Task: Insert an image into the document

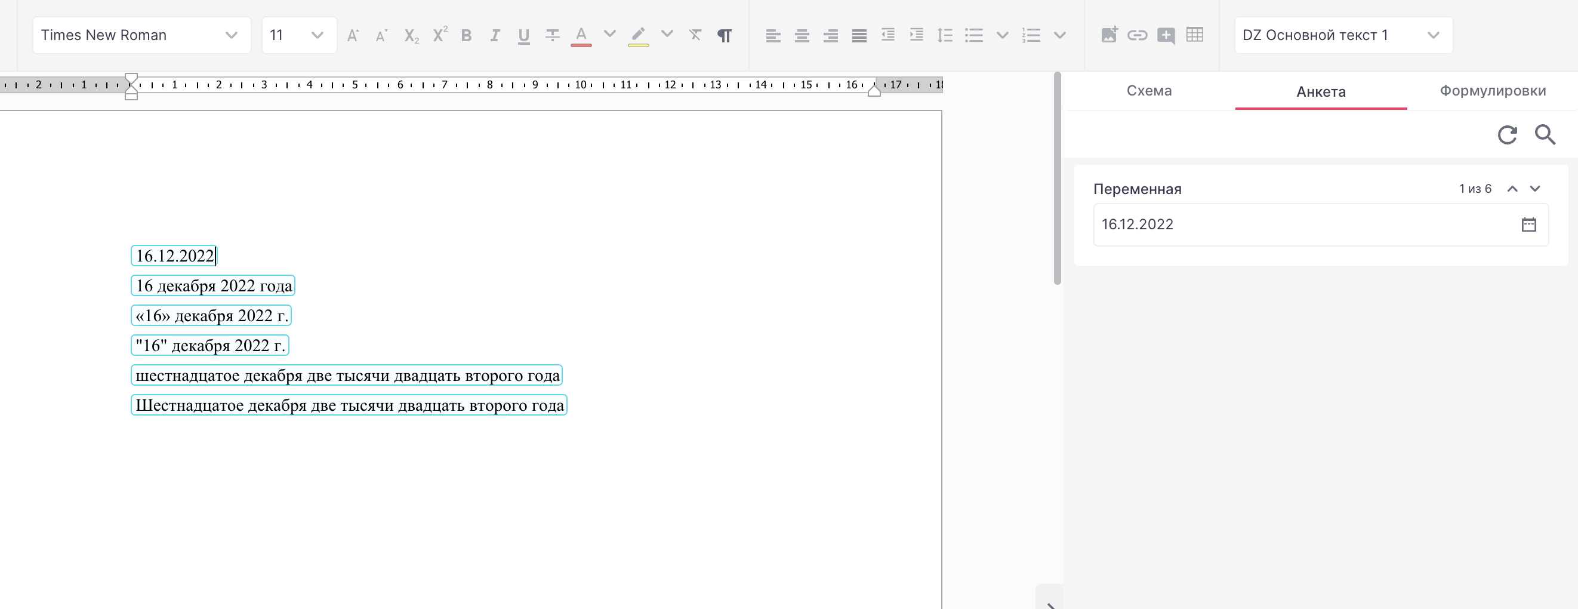Action: (1109, 34)
